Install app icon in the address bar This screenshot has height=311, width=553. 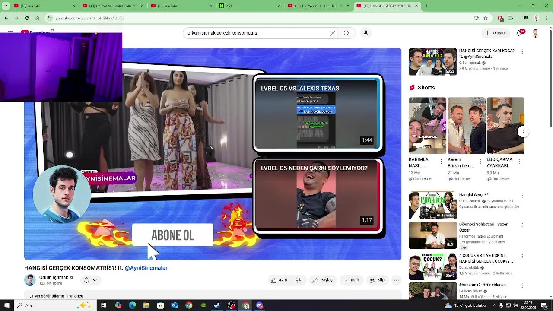coord(476,18)
